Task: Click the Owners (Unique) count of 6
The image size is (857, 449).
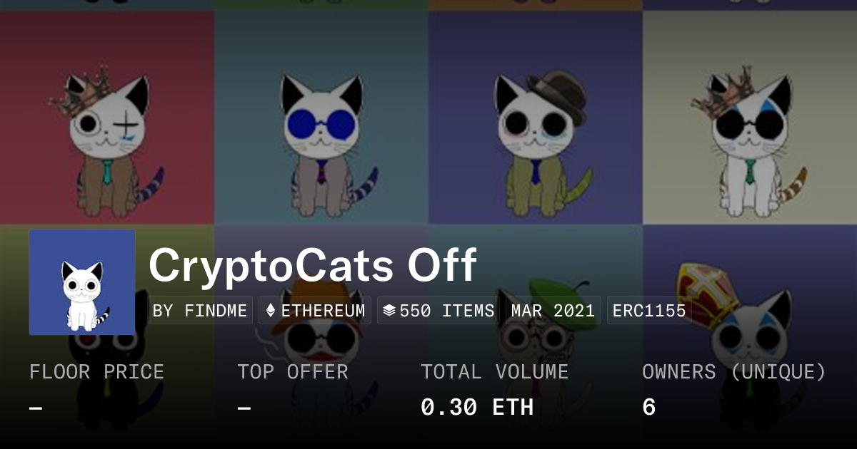Action: point(648,407)
